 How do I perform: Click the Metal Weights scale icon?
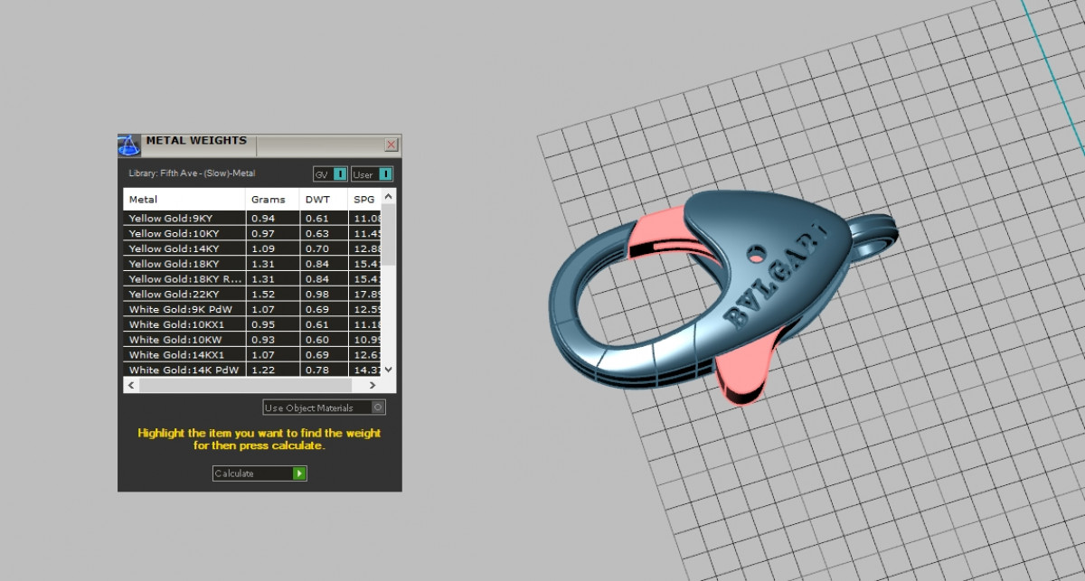pyautogui.click(x=128, y=145)
